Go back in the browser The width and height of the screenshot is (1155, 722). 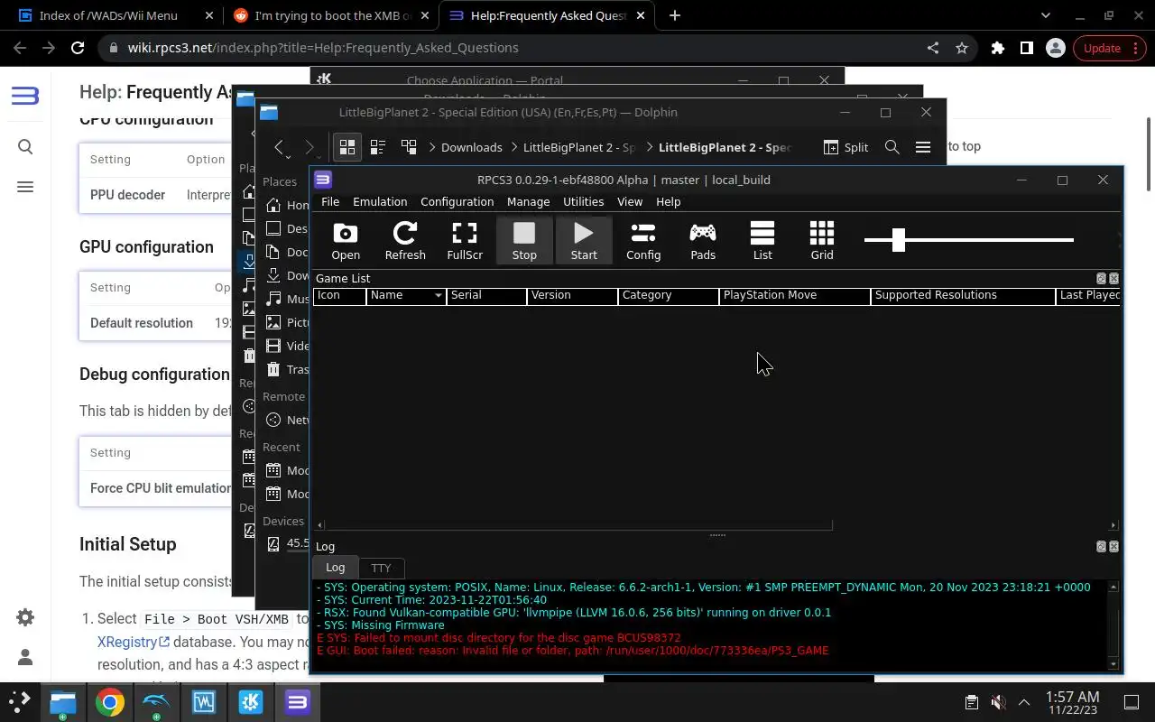click(20, 48)
